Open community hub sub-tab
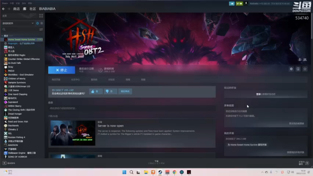Image resolution: width=313 pixels, height=176 pixels. click(76, 80)
